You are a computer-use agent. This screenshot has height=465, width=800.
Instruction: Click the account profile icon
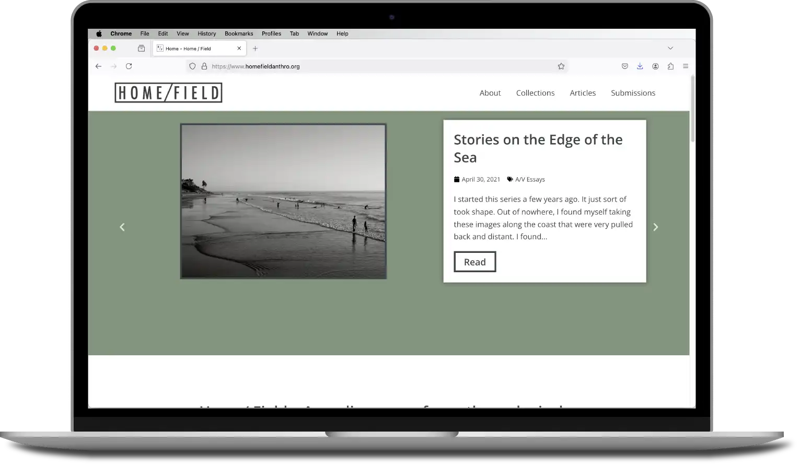coord(655,66)
